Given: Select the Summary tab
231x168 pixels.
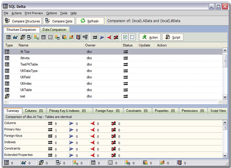Looking at the screenshot, I should [13, 111].
